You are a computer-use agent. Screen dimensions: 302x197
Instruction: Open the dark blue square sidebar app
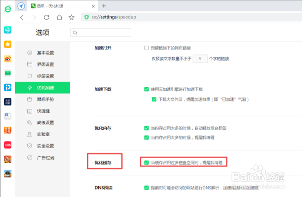pyautogui.click(x=8, y=102)
